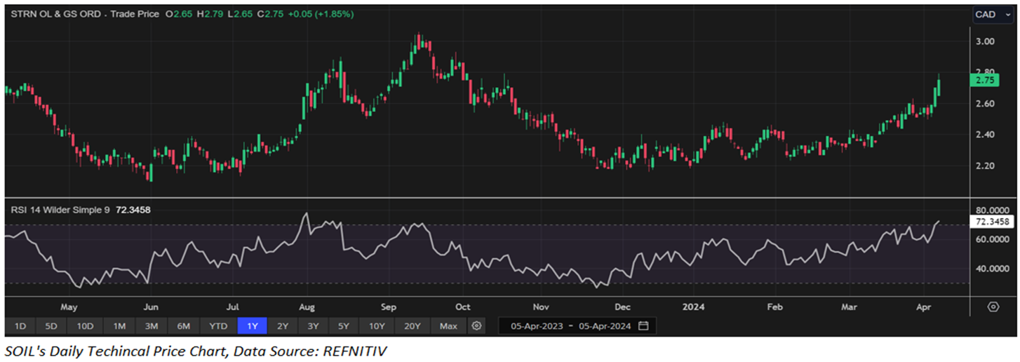Click the chart target icon at bottom right
The height and width of the screenshot is (362, 1020).
tap(993, 307)
